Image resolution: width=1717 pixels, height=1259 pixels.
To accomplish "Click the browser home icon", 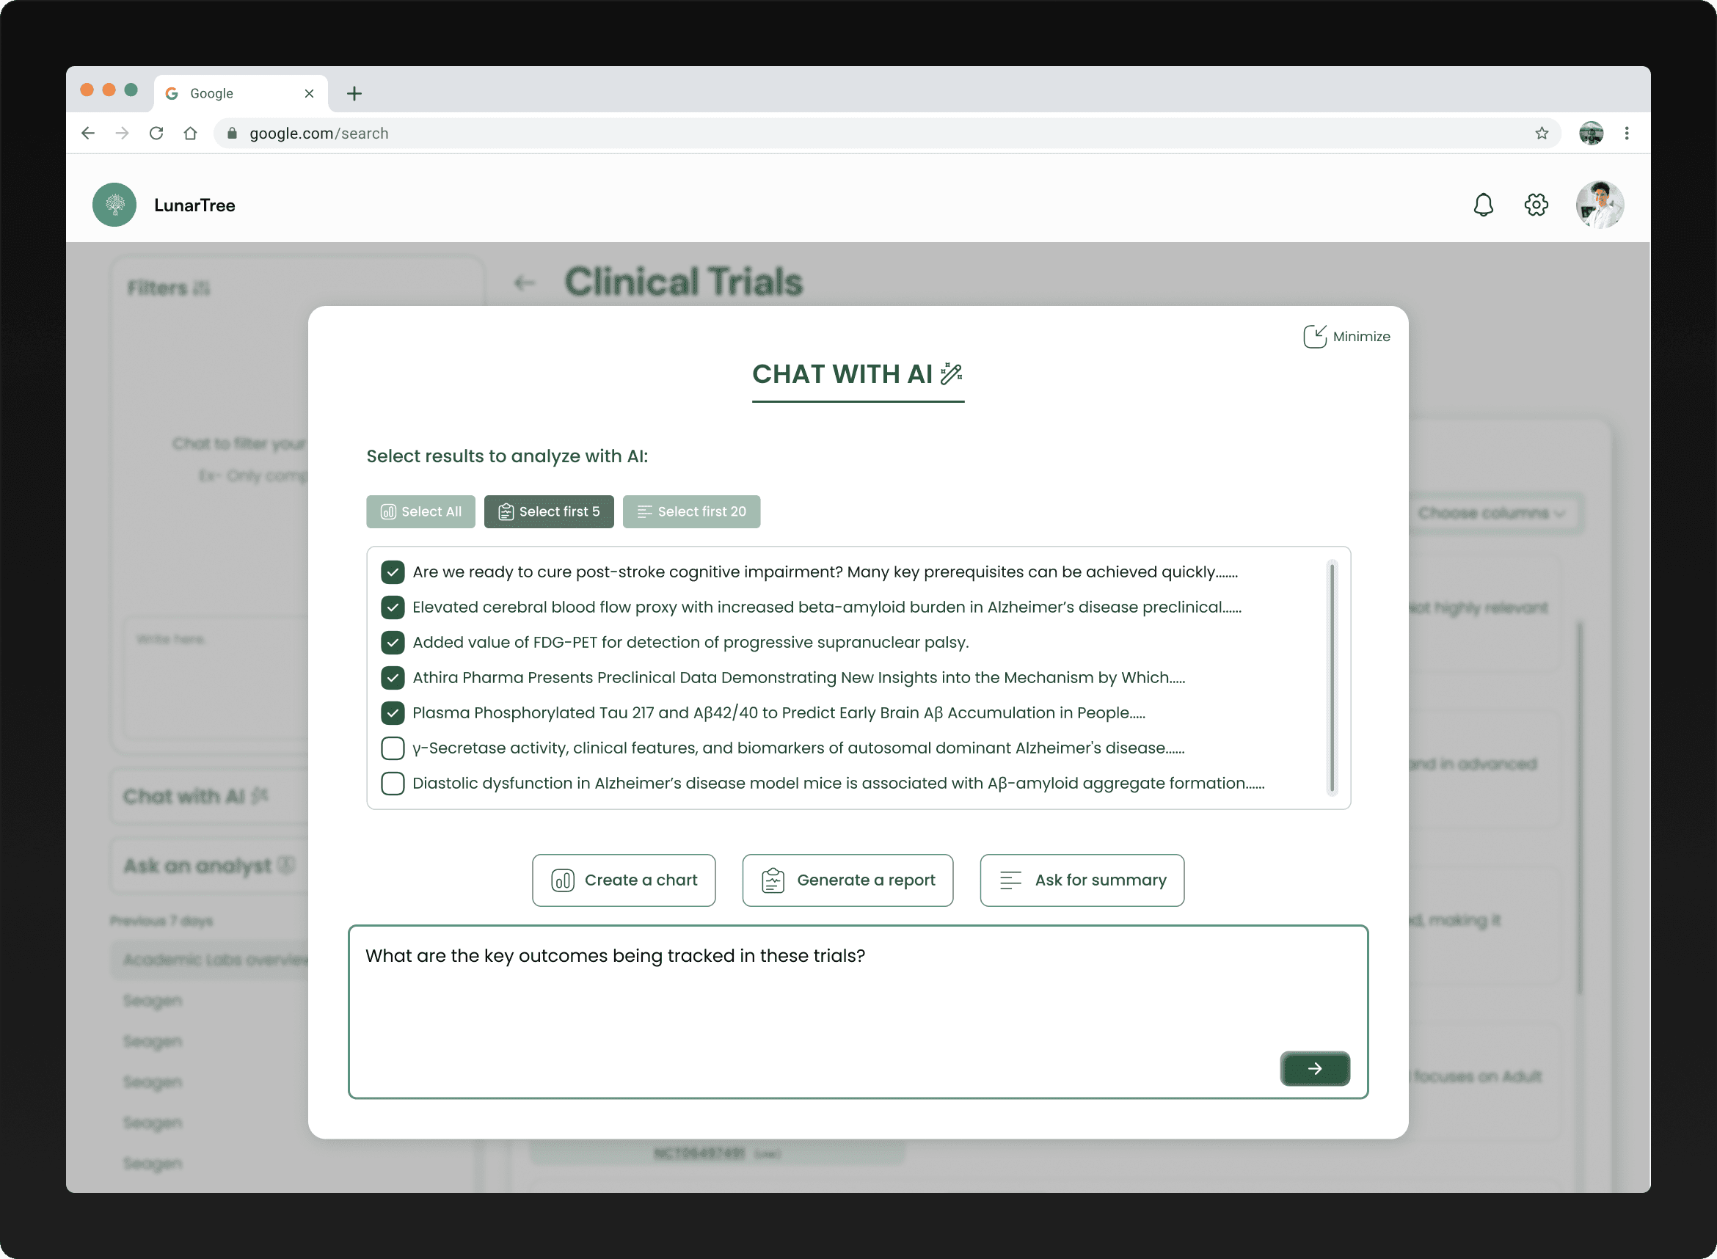I will (x=191, y=134).
